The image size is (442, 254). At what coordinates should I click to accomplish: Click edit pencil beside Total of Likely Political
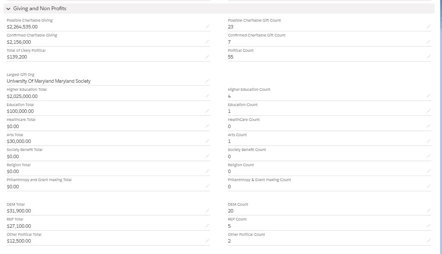[207, 57]
